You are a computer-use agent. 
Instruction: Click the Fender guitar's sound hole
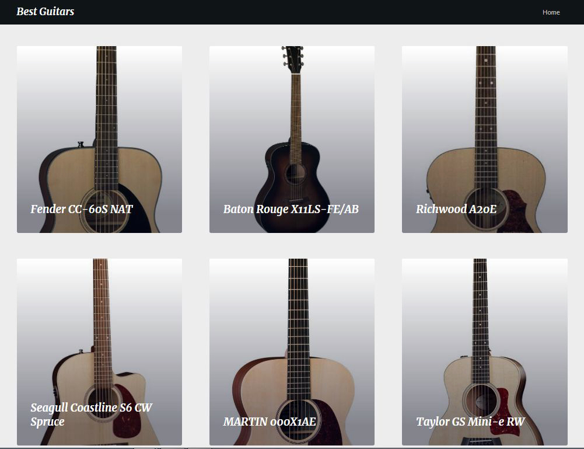(x=104, y=211)
